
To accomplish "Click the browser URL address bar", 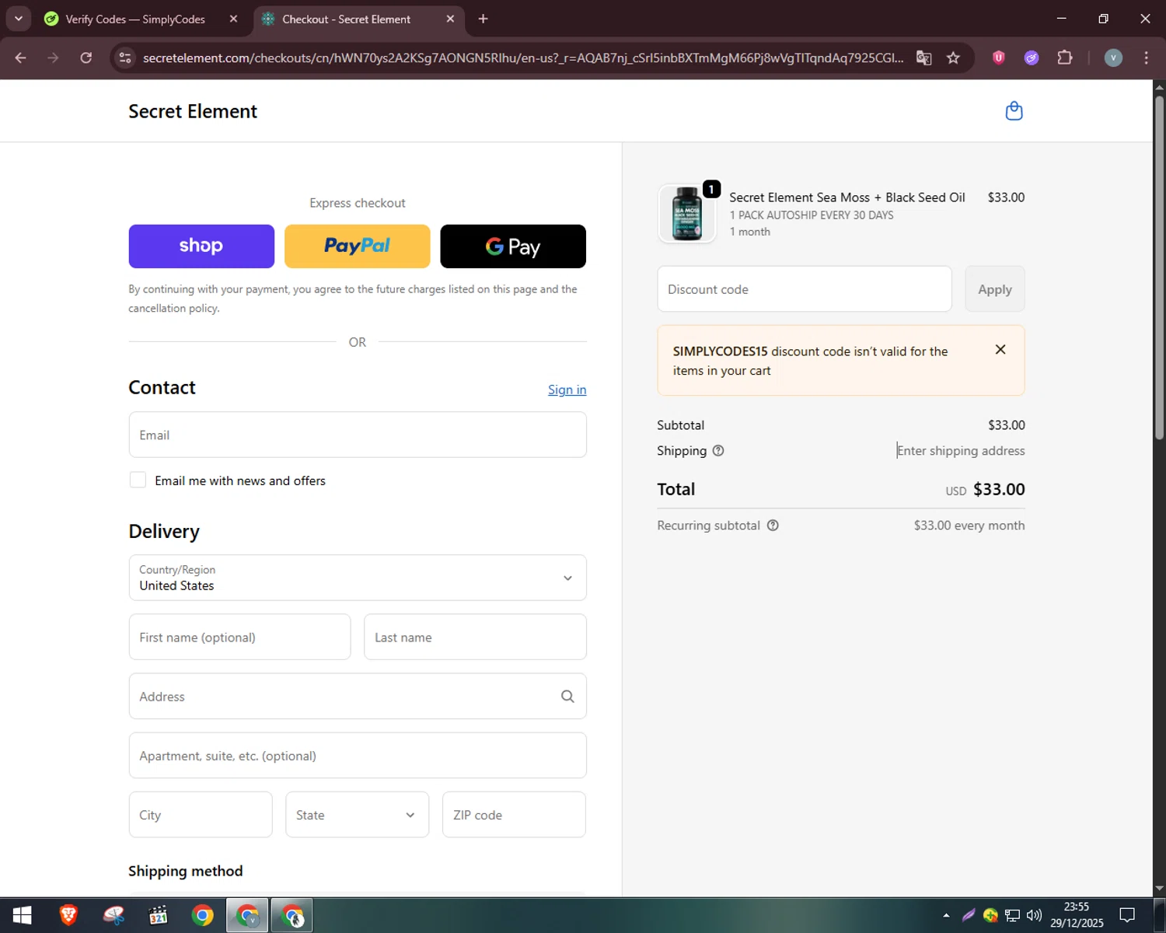I will click(522, 58).
